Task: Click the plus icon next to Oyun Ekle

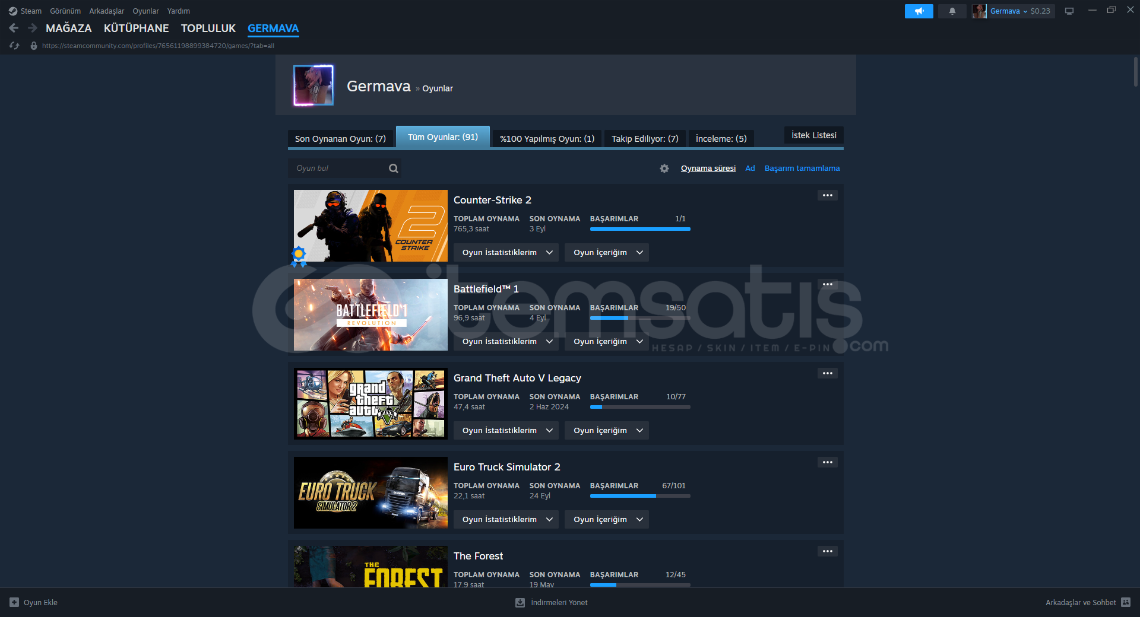Action: 14,602
